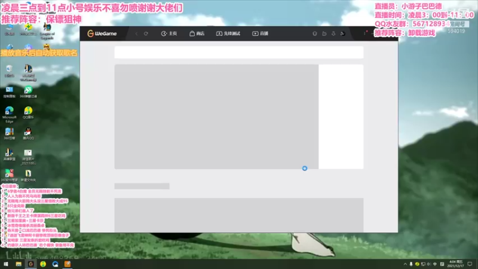This screenshot has height=269, width=478.
Task: Select the 微信图片 image file on desktop
Action: point(28,157)
